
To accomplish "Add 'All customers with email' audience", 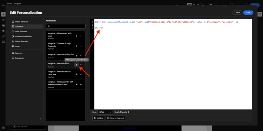I will [76, 36].
